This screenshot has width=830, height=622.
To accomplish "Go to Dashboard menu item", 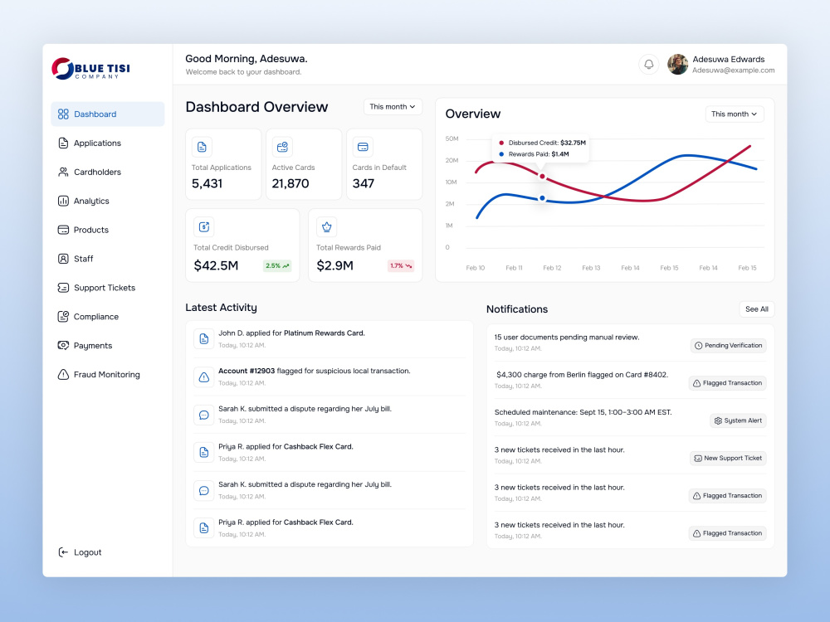I will (107, 114).
